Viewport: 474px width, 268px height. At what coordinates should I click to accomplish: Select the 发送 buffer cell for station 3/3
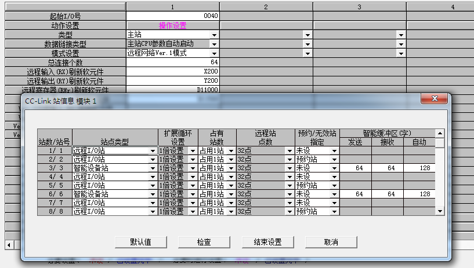(355, 168)
